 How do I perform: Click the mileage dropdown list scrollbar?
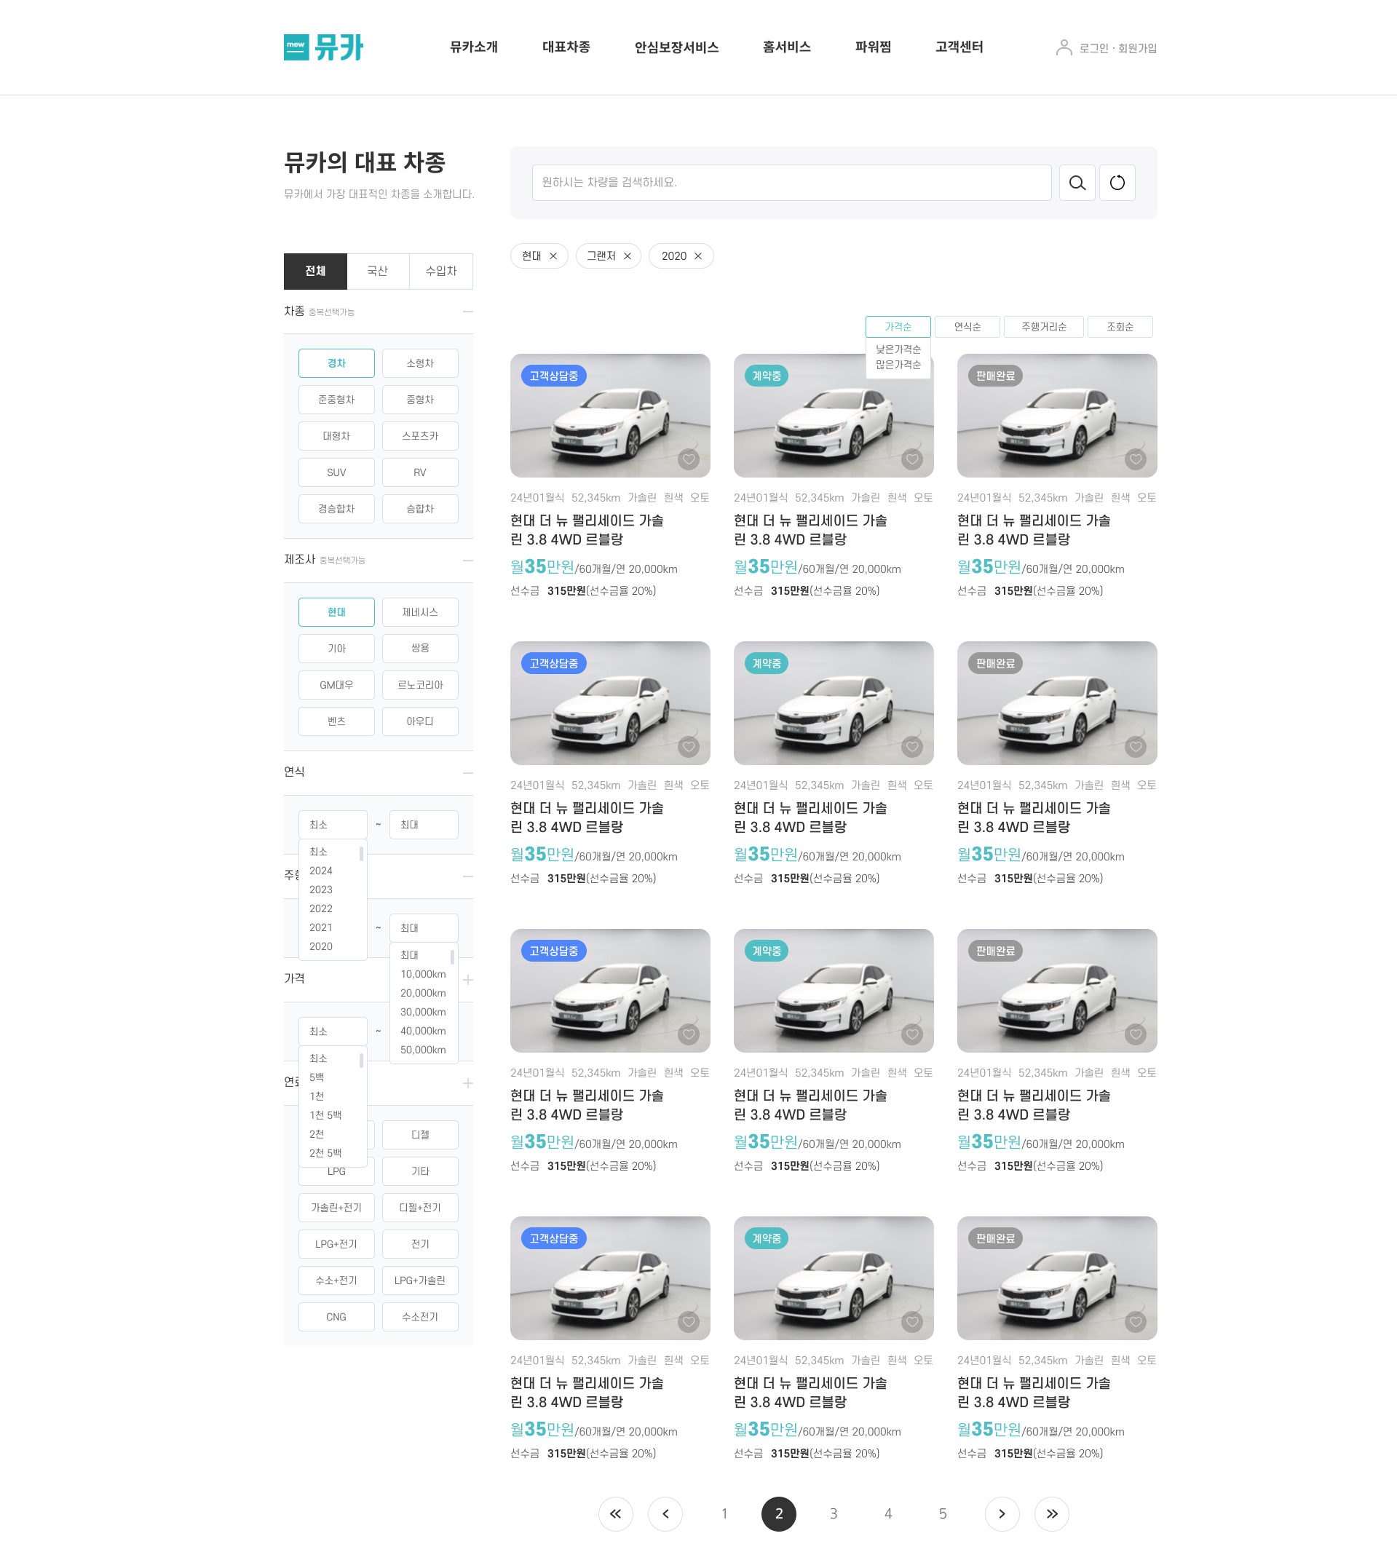pos(452,957)
